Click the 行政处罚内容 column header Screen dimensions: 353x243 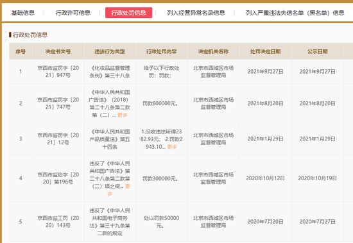pyautogui.click(x=161, y=51)
